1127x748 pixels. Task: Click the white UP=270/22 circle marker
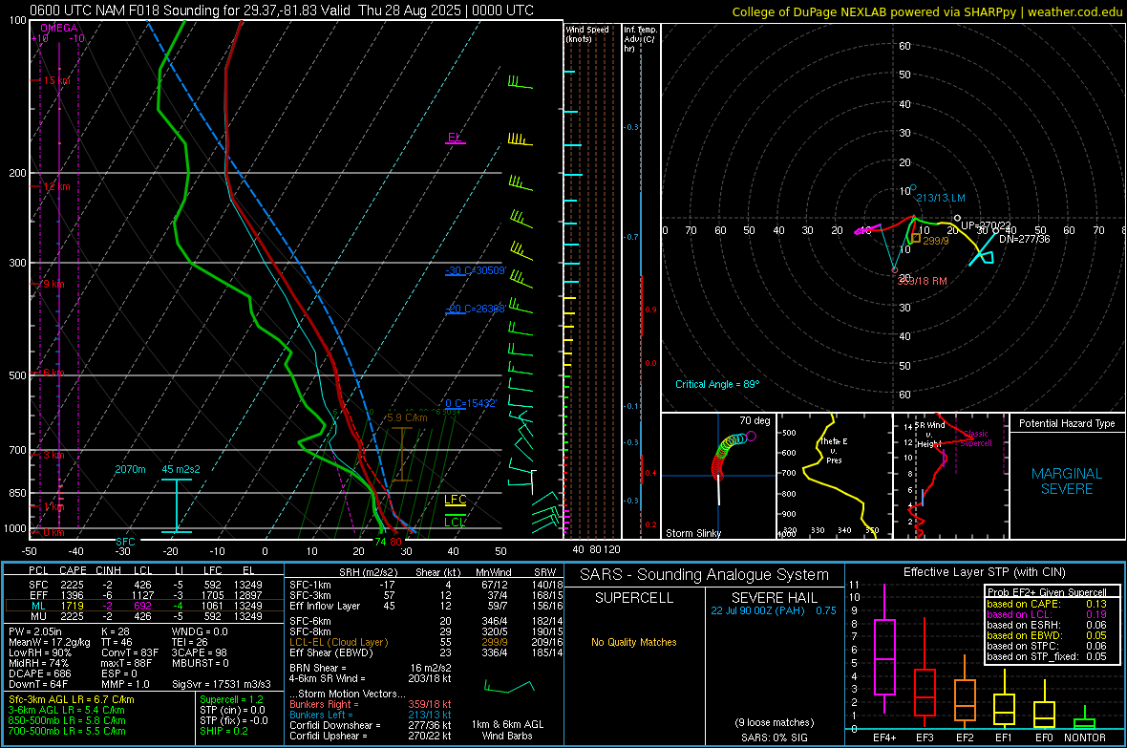pyautogui.click(x=957, y=218)
